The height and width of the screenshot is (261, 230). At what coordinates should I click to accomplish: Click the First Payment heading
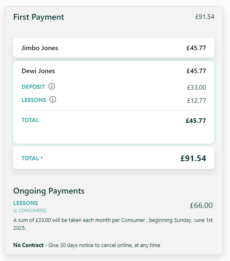39,17
